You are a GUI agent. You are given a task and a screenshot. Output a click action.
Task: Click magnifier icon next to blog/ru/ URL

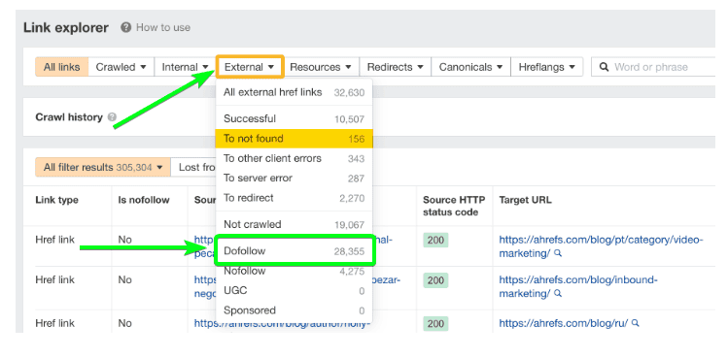pos(636,323)
